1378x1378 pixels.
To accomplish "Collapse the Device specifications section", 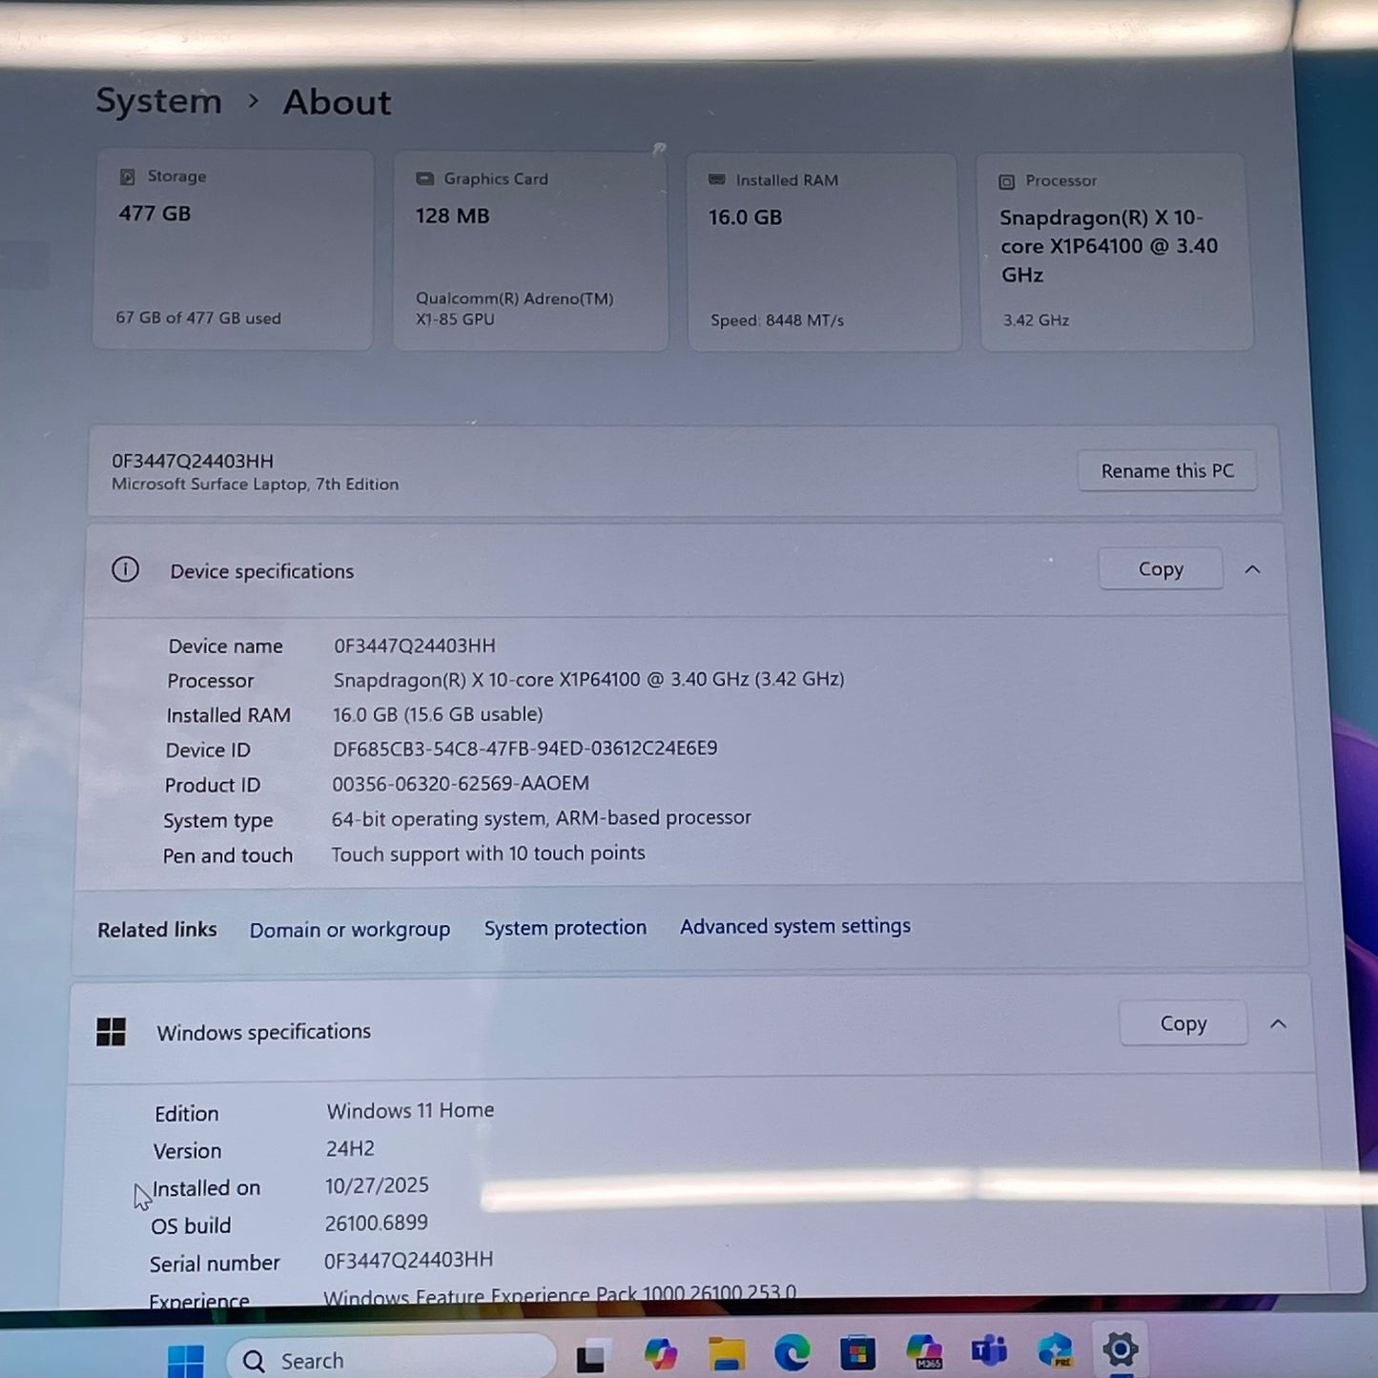I will click(x=1252, y=569).
